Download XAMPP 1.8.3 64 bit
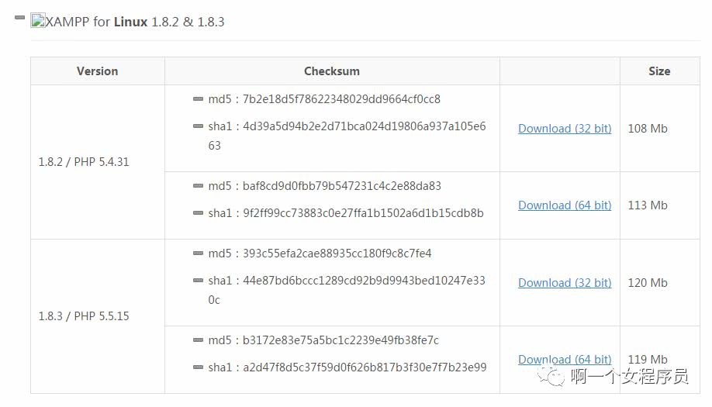 tap(565, 360)
